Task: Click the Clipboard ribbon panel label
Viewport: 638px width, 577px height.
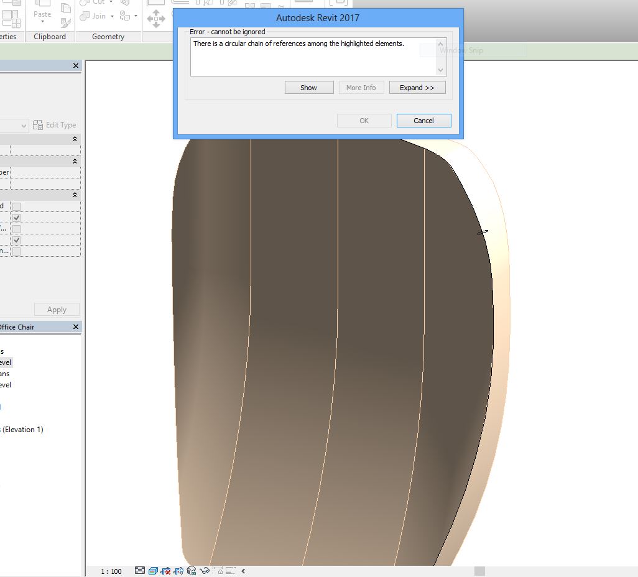Action: [49, 36]
